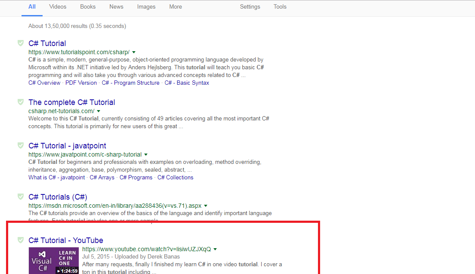Follow the C# - Basic Syntax sitelink
Viewport: 475px width, 274px height.
point(187,83)
